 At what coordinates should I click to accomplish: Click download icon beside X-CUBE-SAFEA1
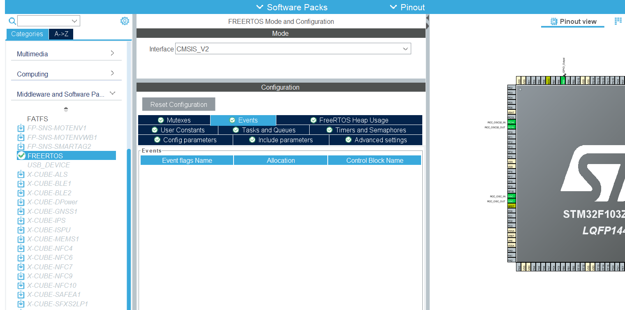21,294
